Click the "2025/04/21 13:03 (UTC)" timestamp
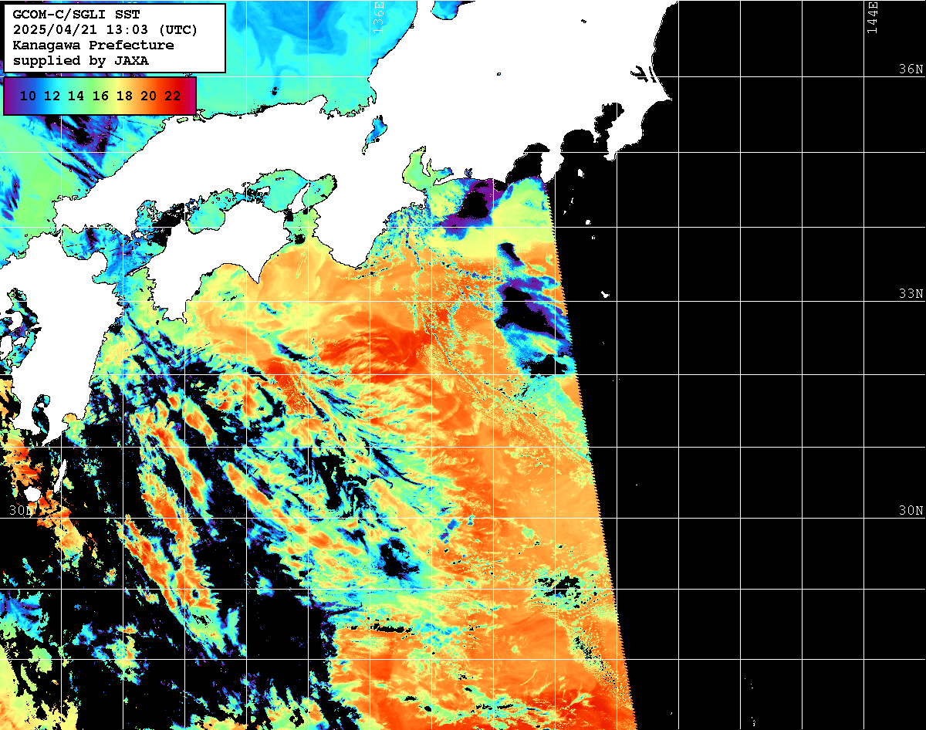The width and height of the screenshot is (926, 730). (105, 30)
